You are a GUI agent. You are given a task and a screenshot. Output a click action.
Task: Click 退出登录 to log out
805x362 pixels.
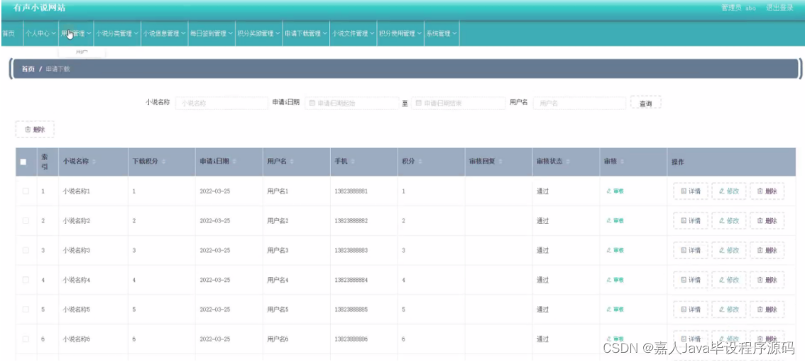(780, 8)
